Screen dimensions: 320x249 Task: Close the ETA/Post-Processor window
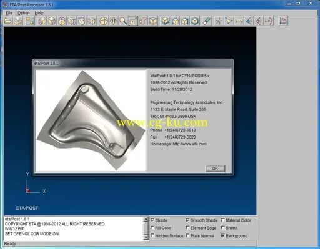tap(311, 4)
